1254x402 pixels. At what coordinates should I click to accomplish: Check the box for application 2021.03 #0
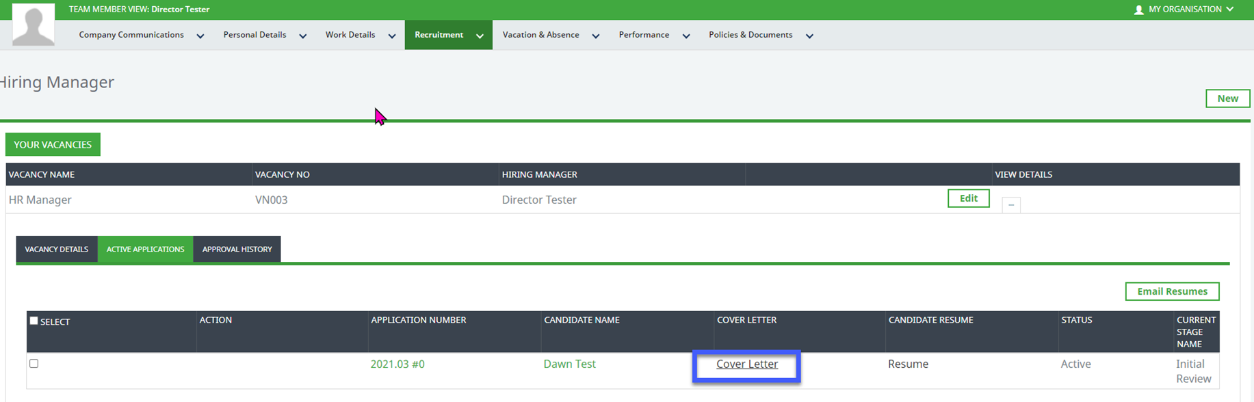point(34,364)
